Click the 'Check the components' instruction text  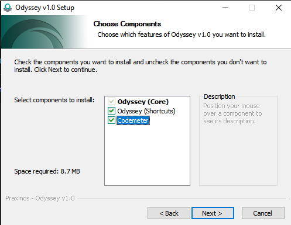click(141, 65)
